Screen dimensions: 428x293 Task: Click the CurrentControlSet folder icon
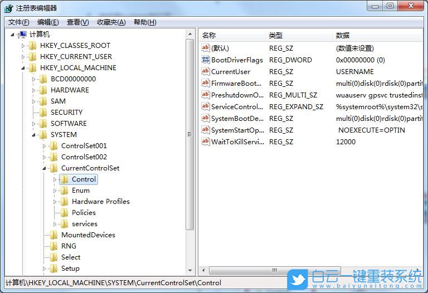[x=53, y=168]
